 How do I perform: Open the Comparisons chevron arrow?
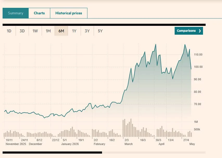(200, 31)
